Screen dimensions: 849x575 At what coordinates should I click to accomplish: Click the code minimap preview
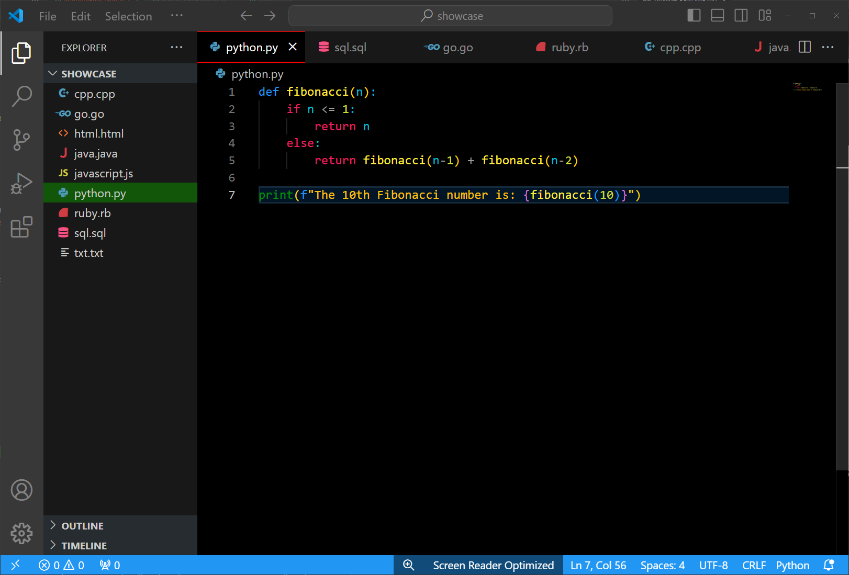point(808,87)
